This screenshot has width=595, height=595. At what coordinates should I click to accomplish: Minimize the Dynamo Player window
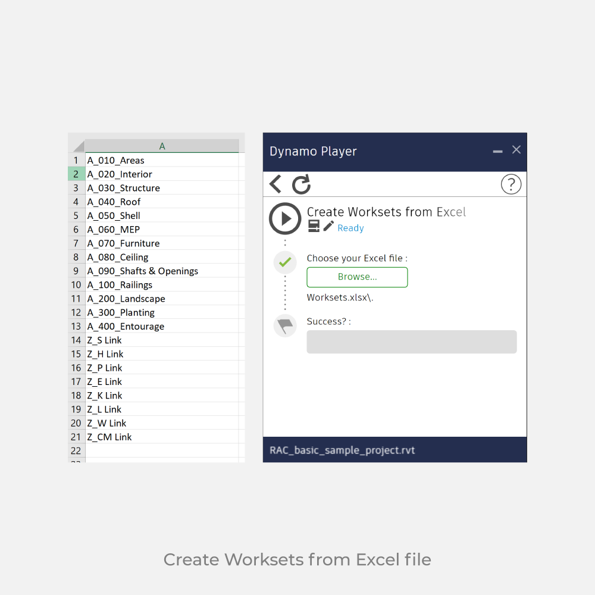(x=497, y=151)
